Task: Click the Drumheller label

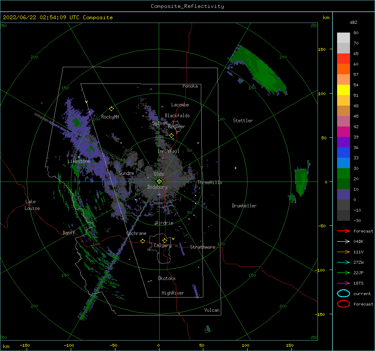Action: [x=244, y=206]
